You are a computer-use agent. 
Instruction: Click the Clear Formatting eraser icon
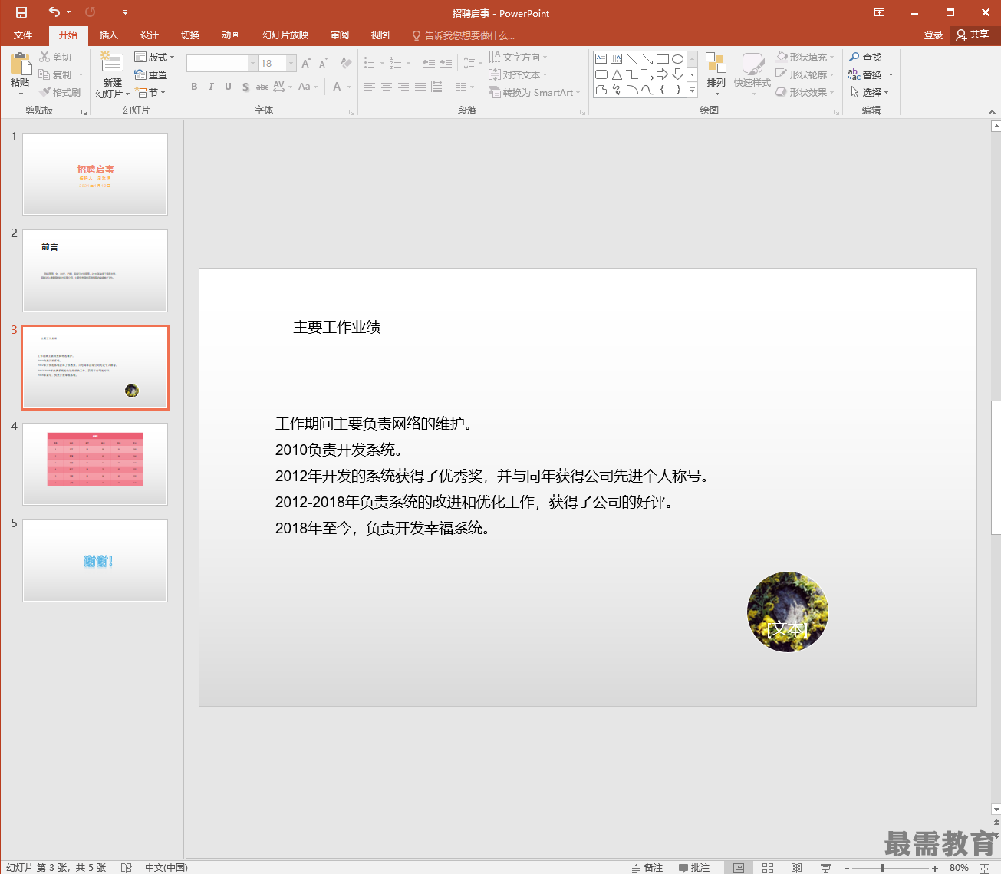(347, 63)
